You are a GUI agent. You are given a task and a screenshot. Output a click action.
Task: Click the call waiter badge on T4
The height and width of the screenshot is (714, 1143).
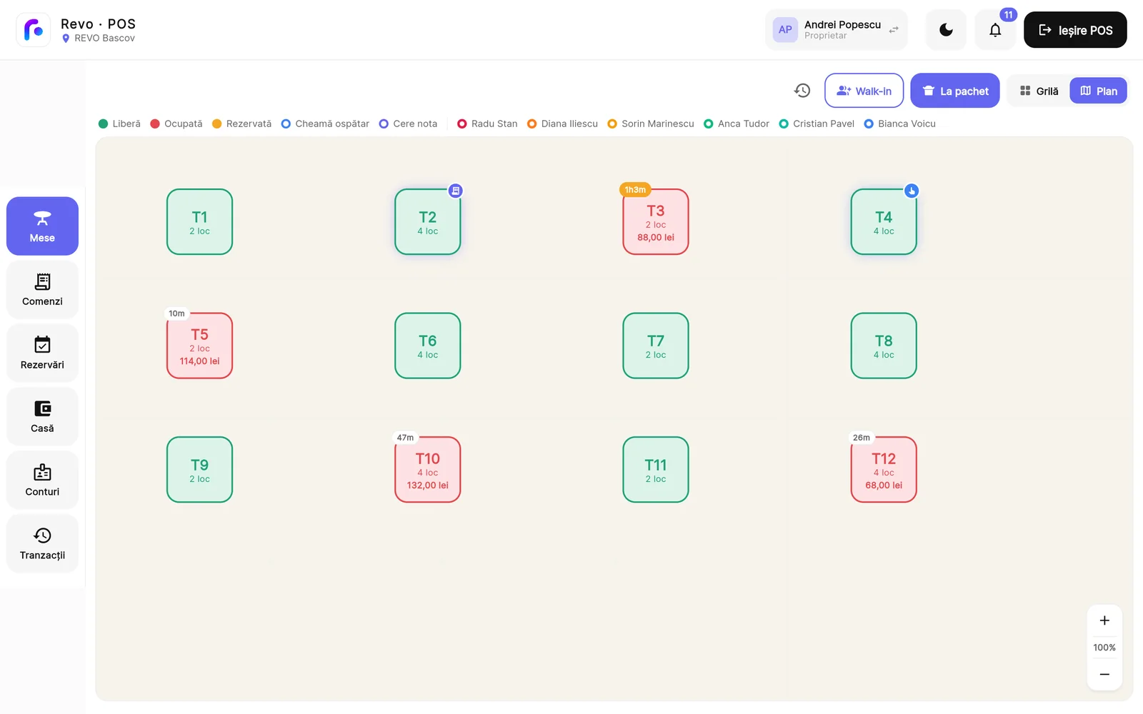pos(912,191)
